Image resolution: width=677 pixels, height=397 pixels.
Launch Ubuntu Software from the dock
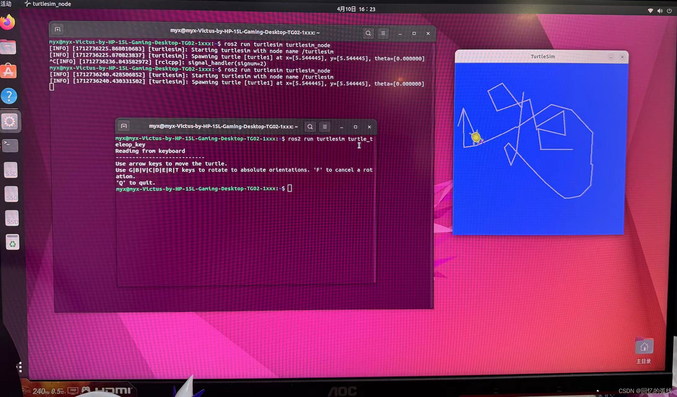click(8, 71)
